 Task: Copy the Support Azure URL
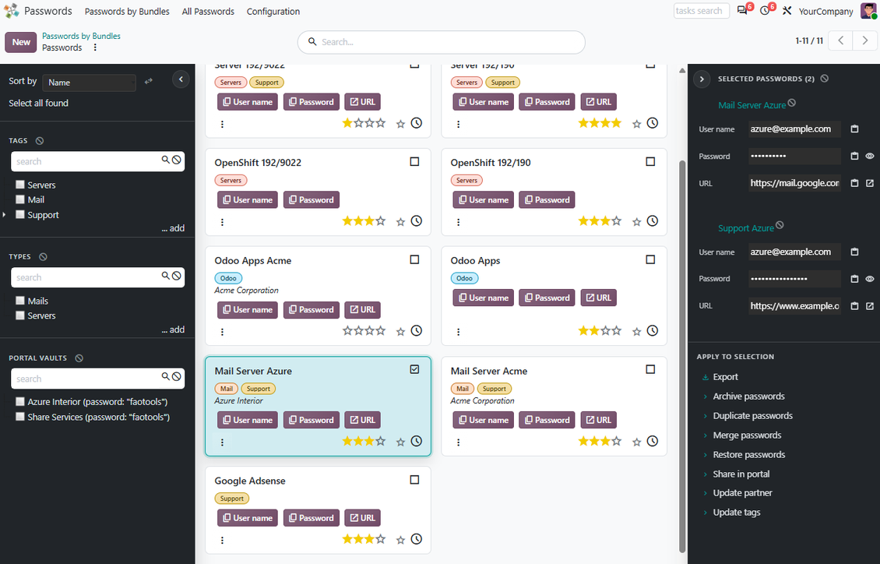855,306
